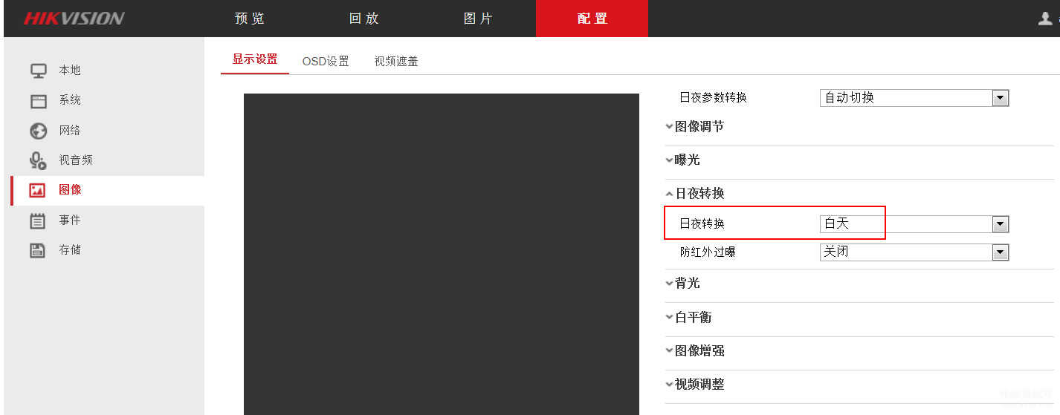Click the 系统 window icon in sidebar
Viewport: 1060px width, 415px height.
[x=38, y=101]
